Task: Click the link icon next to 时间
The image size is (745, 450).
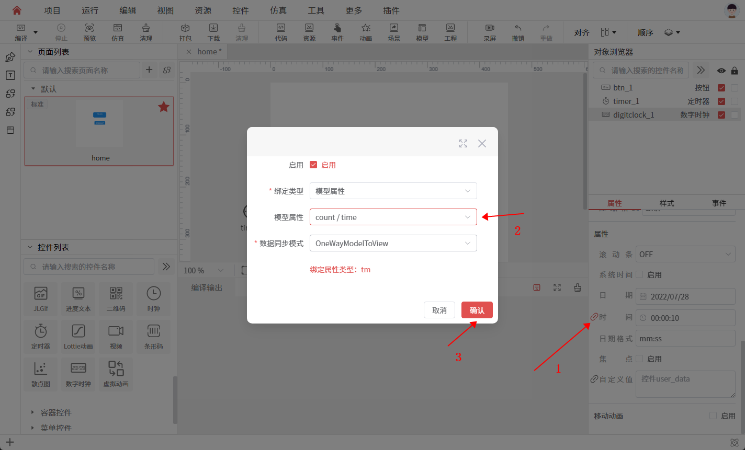Action: pyautogui.click(x=594, y=317)
